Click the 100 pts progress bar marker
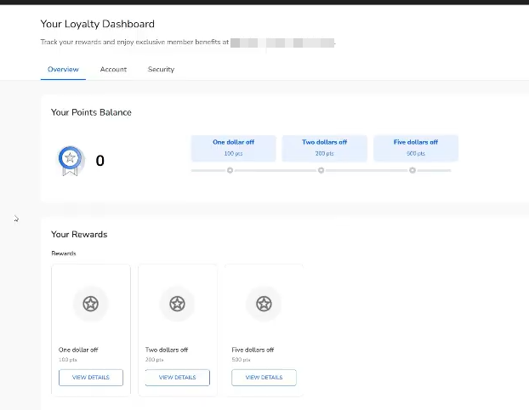This screenshot has width=529, height=410. [230, 170]
